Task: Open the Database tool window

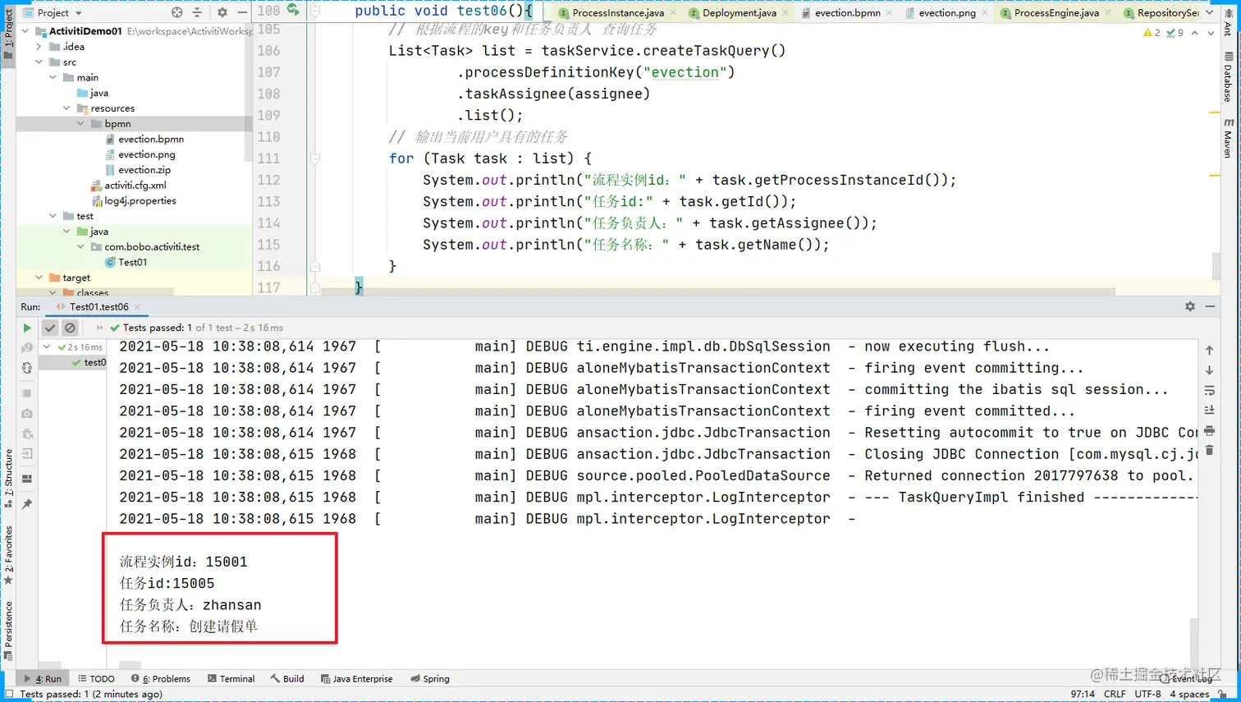Action: (1228, 76)
